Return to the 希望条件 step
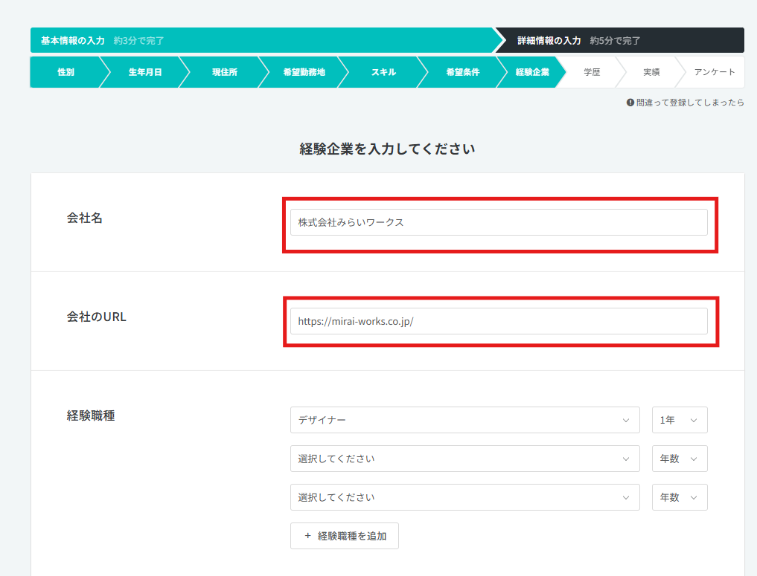The width and height of the screenshot is (757, 576). coord(462,72)
